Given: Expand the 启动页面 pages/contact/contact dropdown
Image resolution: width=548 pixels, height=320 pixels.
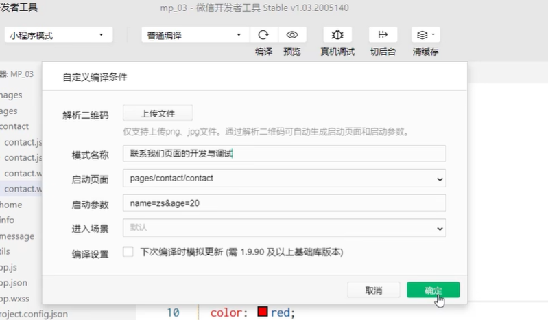Looking at the screenshot, I should (284, 179).
